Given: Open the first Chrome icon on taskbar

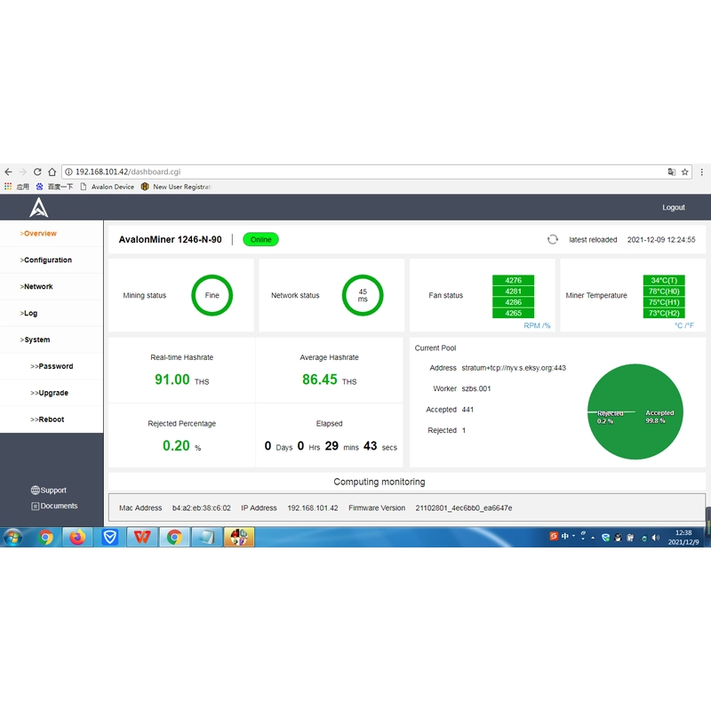Looking at the screenshot, I should [45, 538].
